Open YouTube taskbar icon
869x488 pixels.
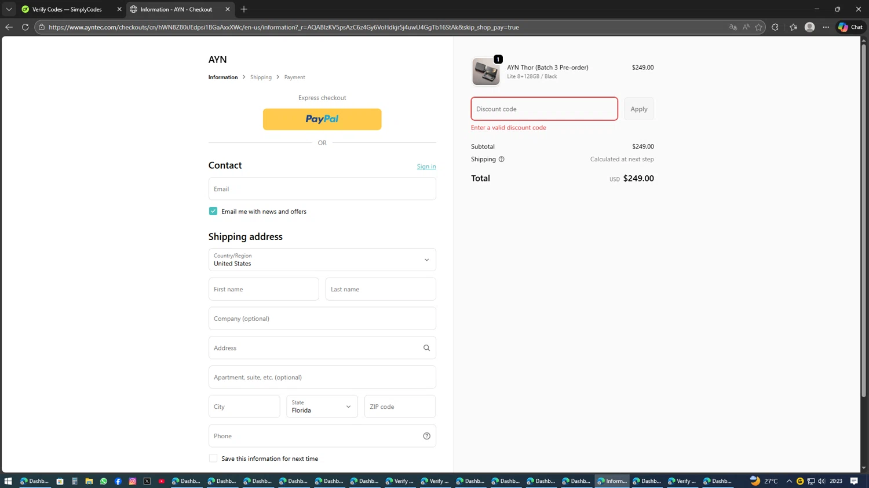162,481
